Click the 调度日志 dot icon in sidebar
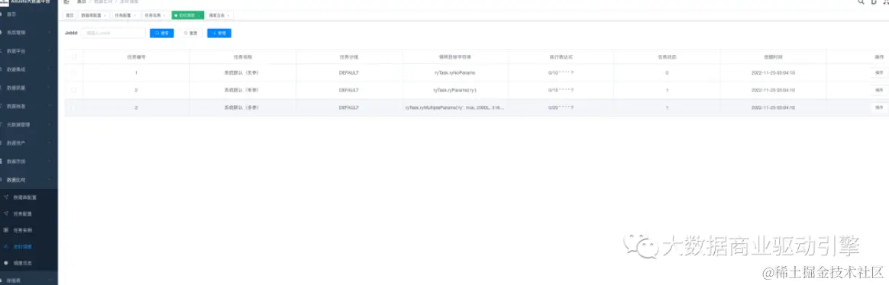The height and width of the screenshot is (285, 889). [5, 263]
